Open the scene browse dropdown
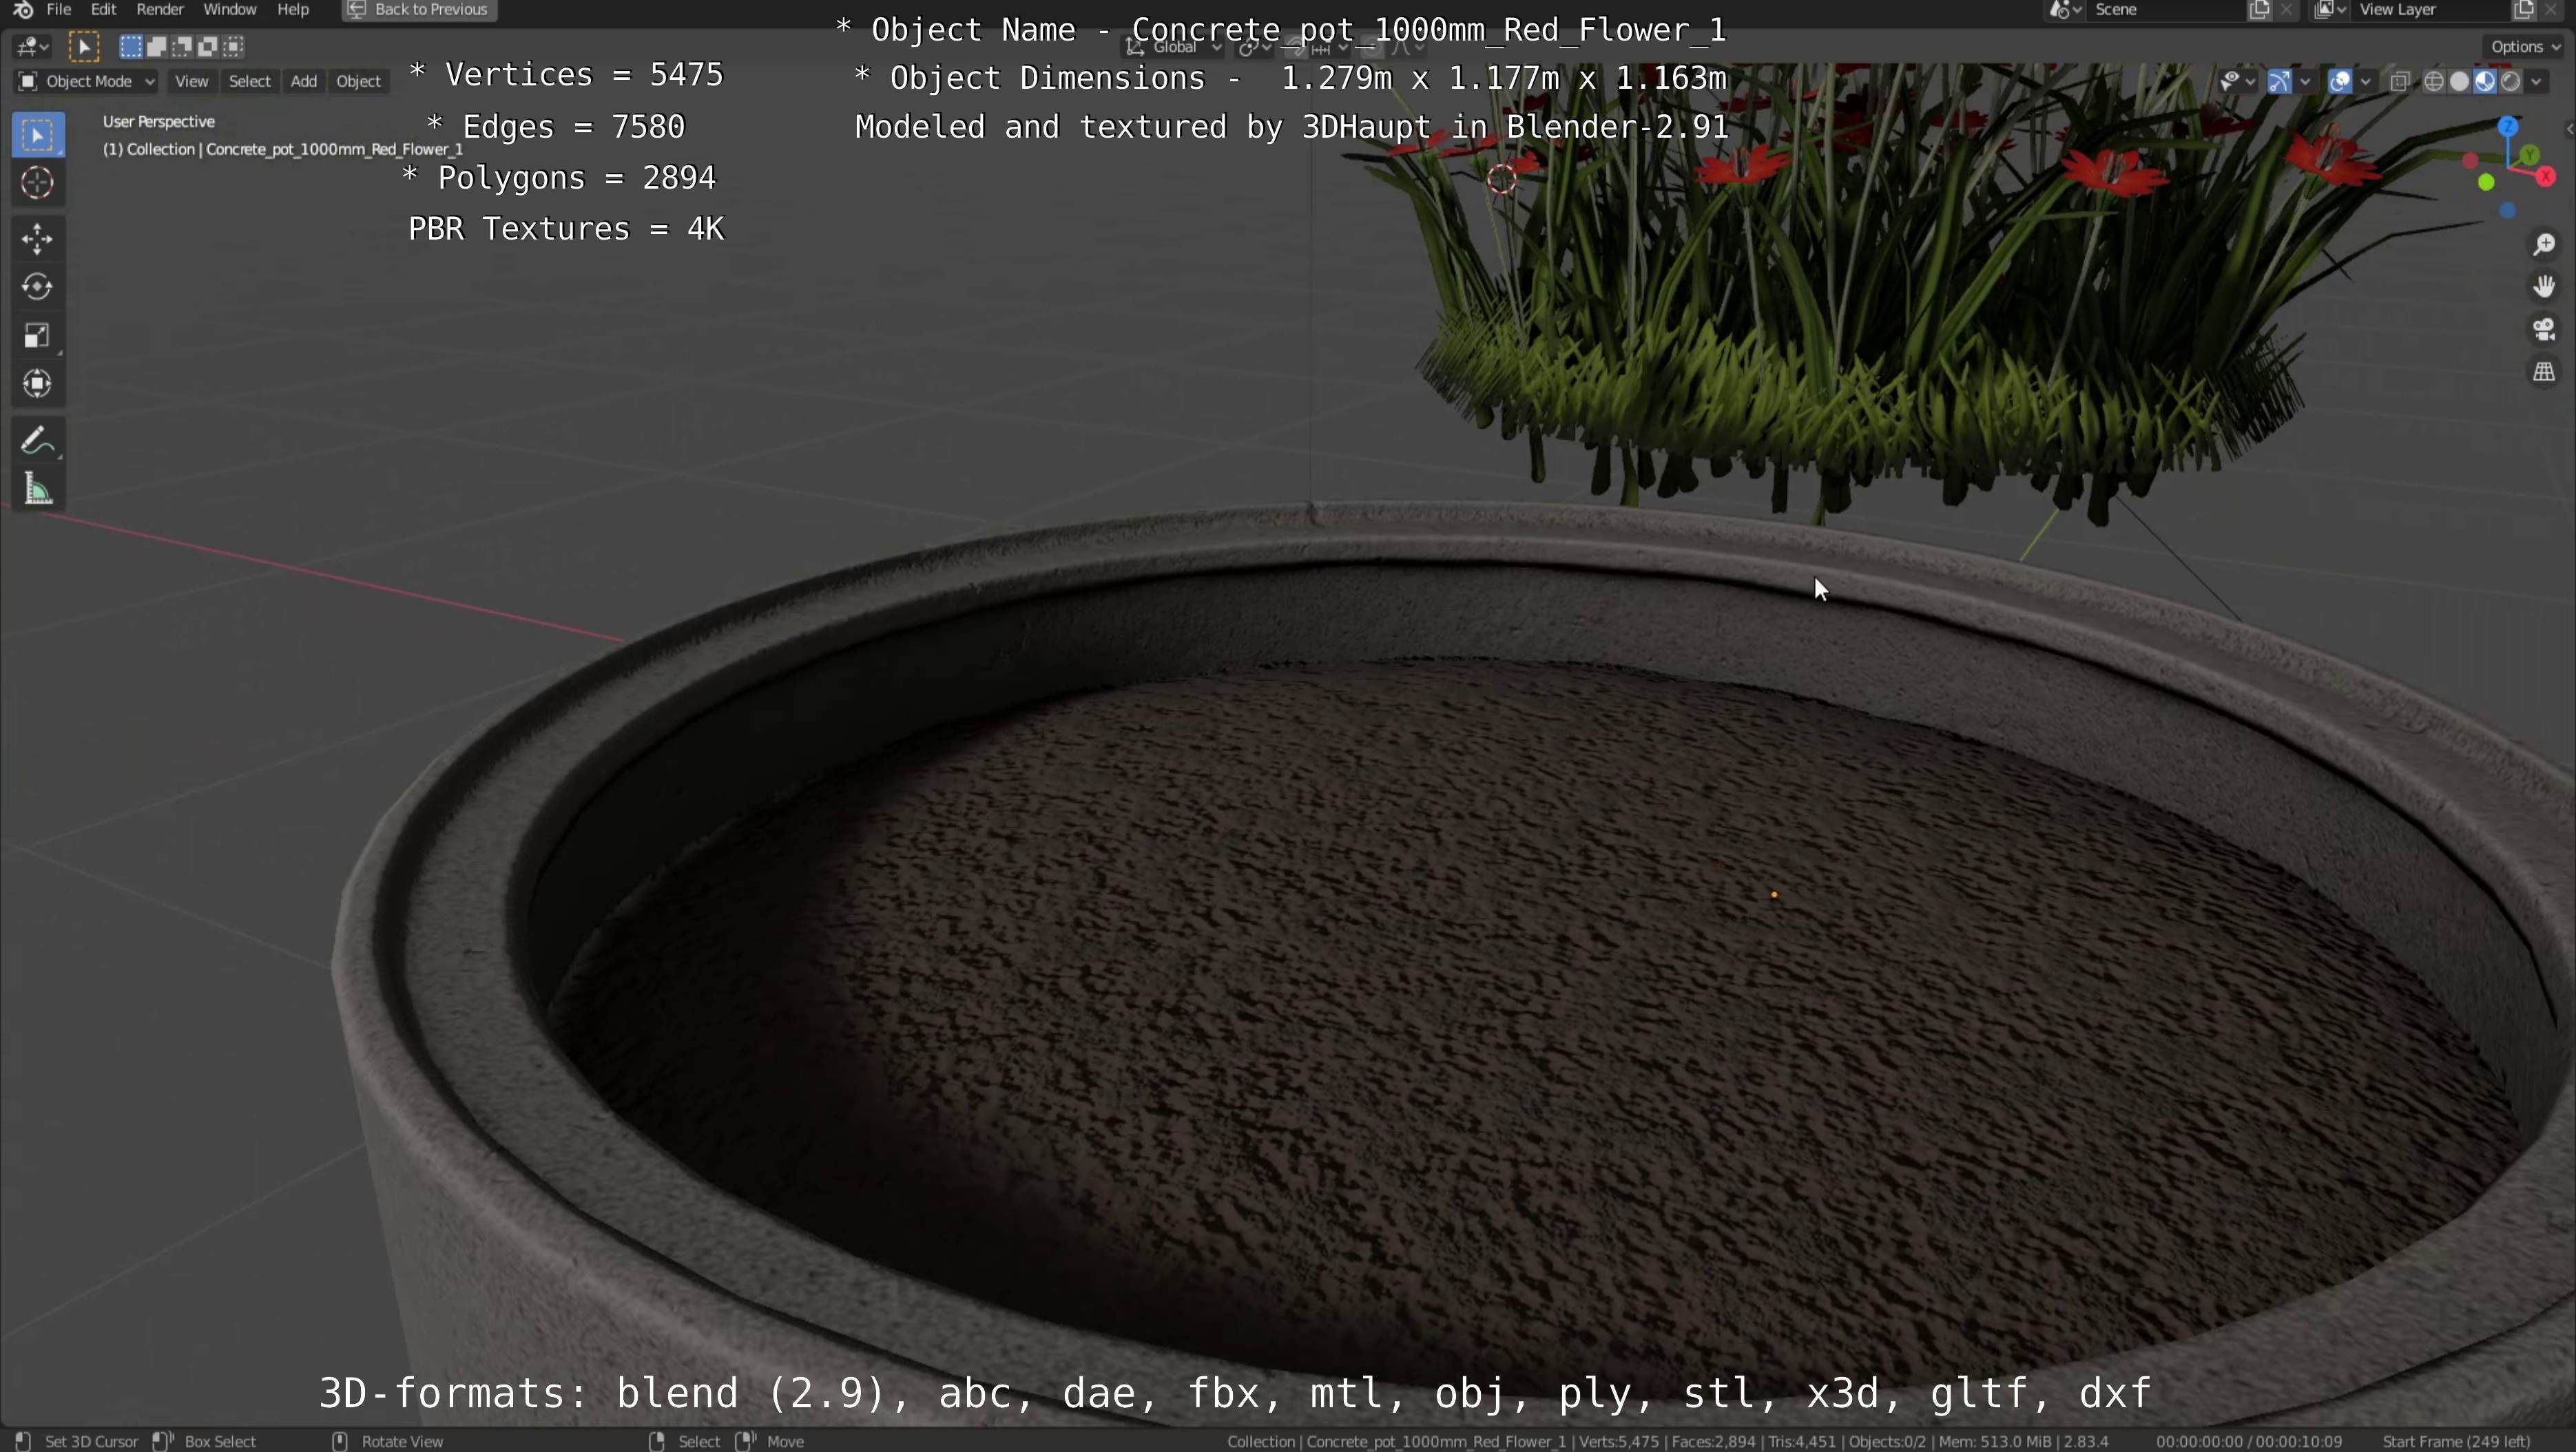This screenshot has height=1452, width=2576. (2065, 10)
